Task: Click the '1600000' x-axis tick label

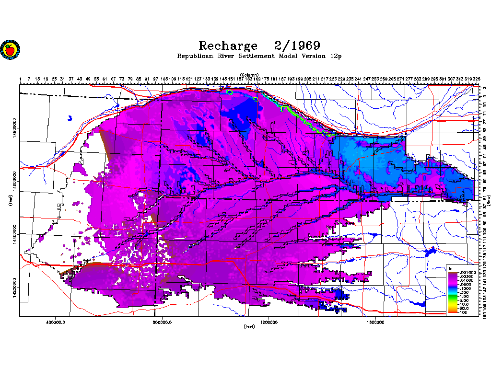Action: [x=375, y=322]
